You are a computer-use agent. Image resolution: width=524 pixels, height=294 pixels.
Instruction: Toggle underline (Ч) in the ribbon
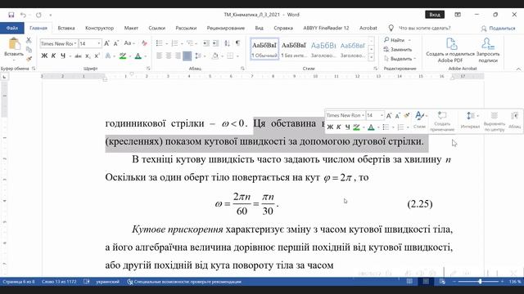coord(63,56)
